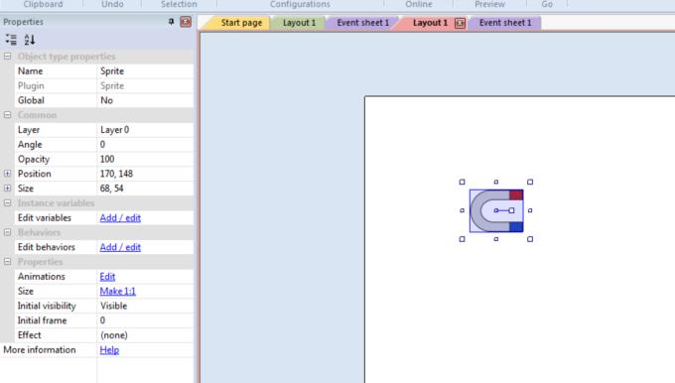Click the Animations Edit link

coord(107,277)
